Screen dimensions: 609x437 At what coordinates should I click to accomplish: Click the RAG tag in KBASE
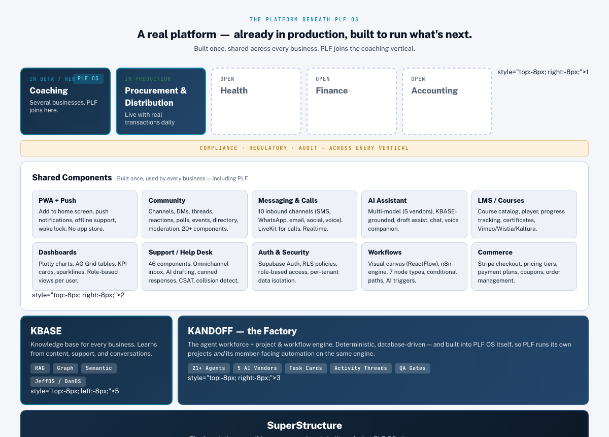coord(40,368)
